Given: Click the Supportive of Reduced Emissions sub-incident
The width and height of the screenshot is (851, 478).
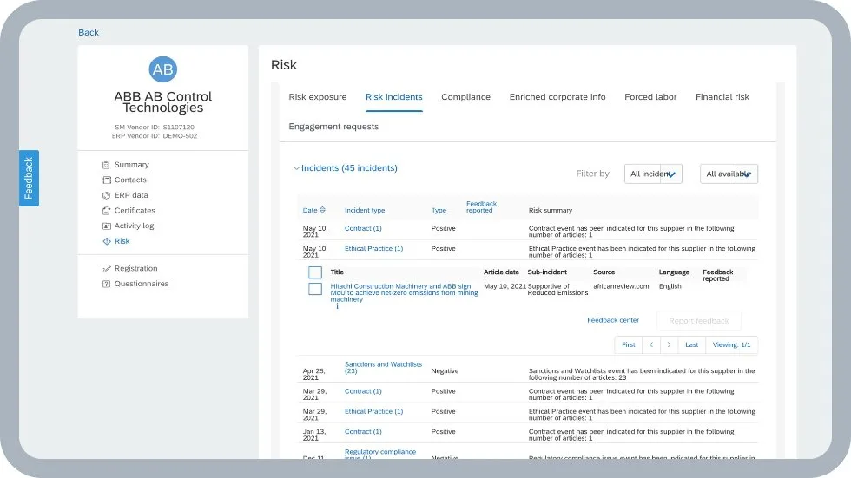Looking at the screenshot, I should (557, 290).
